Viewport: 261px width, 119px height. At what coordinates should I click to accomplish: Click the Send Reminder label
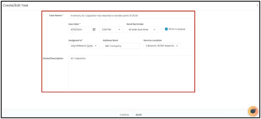(x=135, y=24)
